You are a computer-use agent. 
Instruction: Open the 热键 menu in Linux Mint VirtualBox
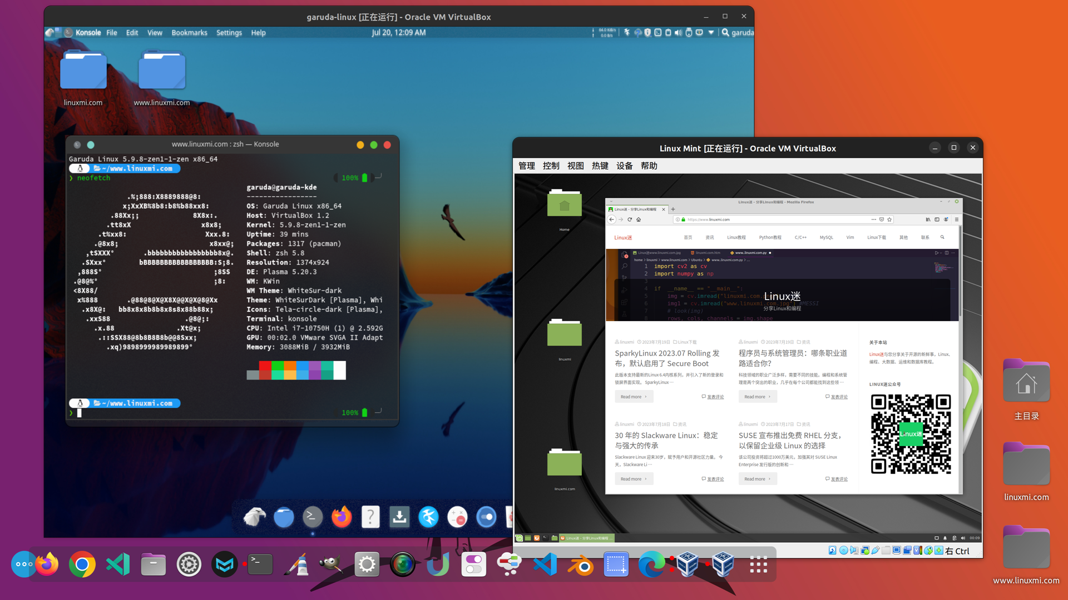600,166
